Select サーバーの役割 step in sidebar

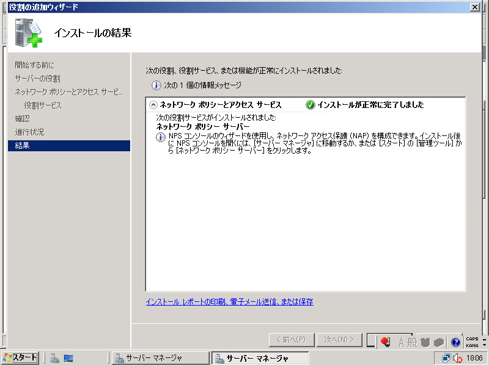pyautogui.click(x=37, y=78)
